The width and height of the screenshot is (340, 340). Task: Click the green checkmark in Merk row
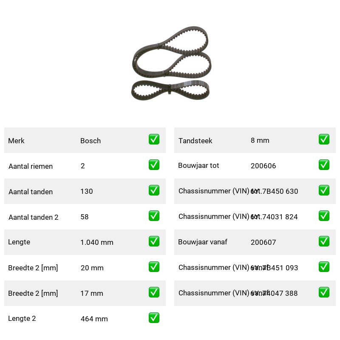click(154, 139)
